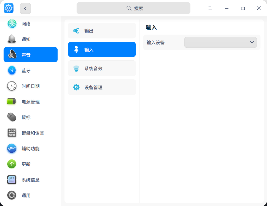
Task: Minimize the settings window
Action: (226, 8)
